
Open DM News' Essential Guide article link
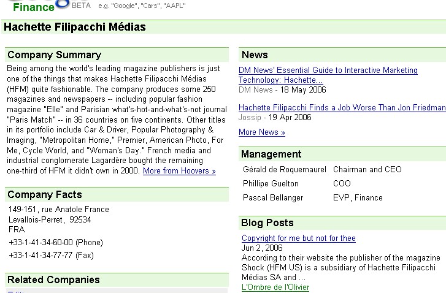(328, 75)
